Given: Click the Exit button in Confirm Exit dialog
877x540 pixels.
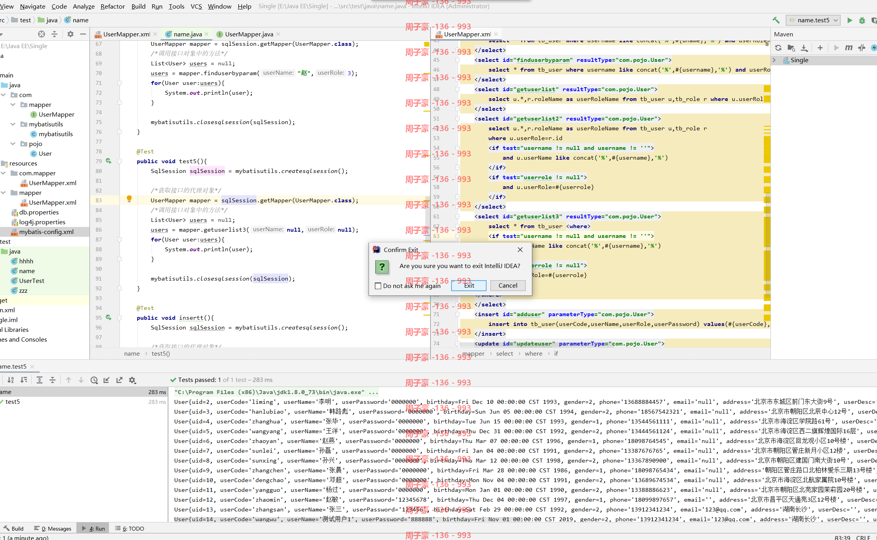Looking at the screenshot, I should tap(468, 286).
